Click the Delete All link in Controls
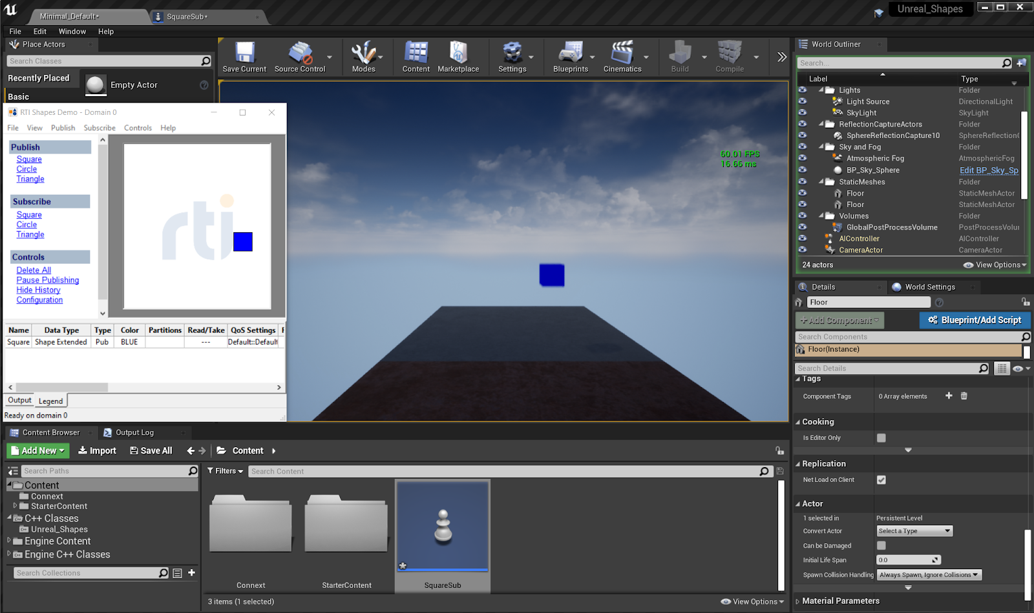Screen dimensions: 1034x613 [34, 270]
